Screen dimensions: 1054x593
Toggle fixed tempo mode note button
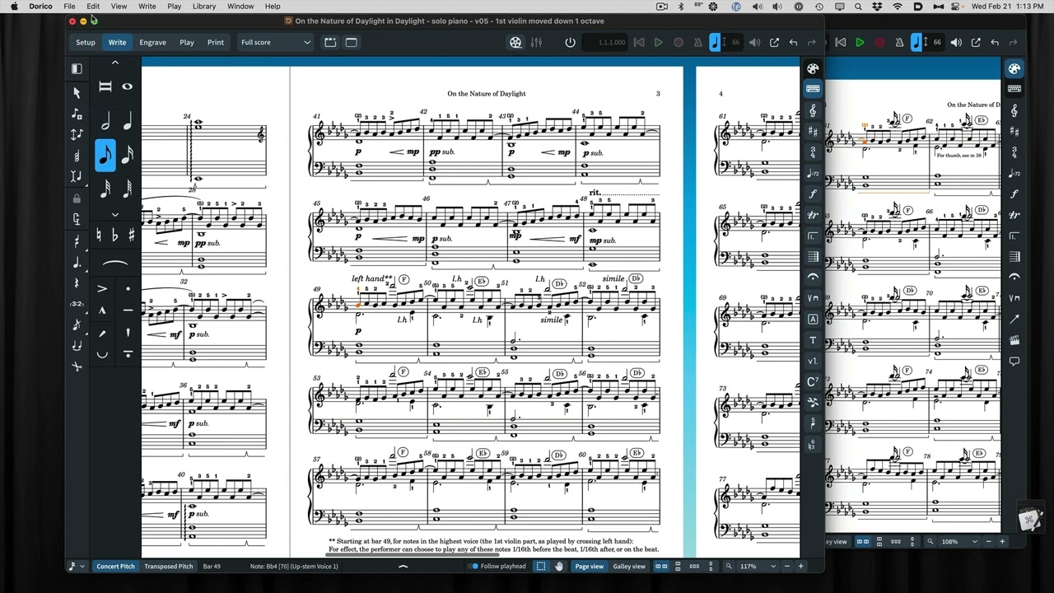(x=715, y=42)
